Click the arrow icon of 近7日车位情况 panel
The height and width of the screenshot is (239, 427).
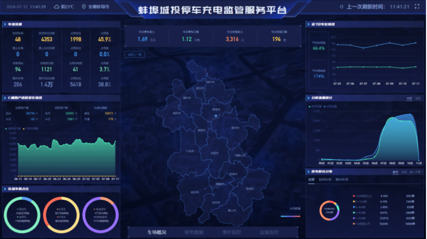(309, 24)
